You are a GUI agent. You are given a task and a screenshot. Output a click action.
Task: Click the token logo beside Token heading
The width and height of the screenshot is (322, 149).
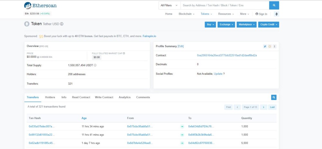(x=27, y=24)
